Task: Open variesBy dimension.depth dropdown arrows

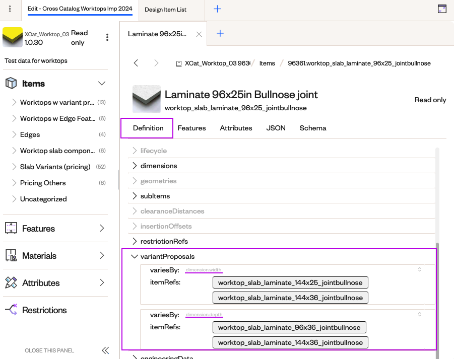Action: (420, 315)
